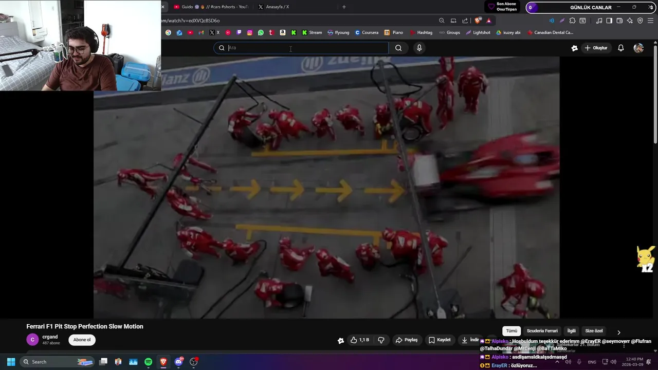
Task: Open Brave Rewards triangle icon
Action: (x=489, y=21)
